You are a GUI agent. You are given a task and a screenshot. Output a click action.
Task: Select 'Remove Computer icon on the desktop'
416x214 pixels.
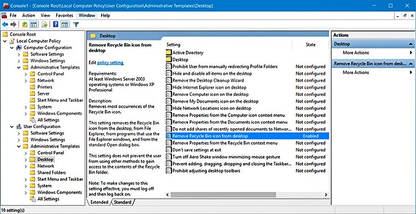pos(210,94)
